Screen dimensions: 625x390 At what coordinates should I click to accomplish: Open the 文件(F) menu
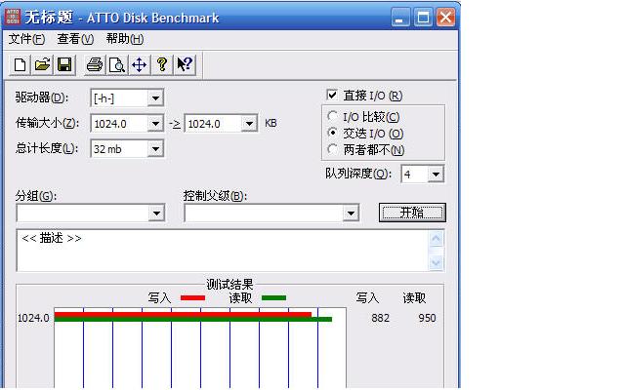(26, 39)
